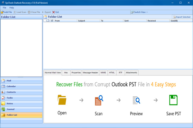
Task: Click the red Exit icon
Action: [x=53, y=12]
